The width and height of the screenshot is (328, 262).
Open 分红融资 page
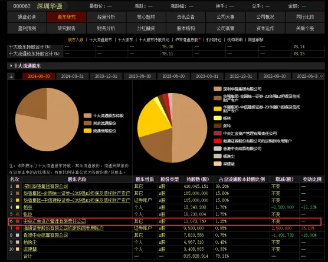pos(146,28)
